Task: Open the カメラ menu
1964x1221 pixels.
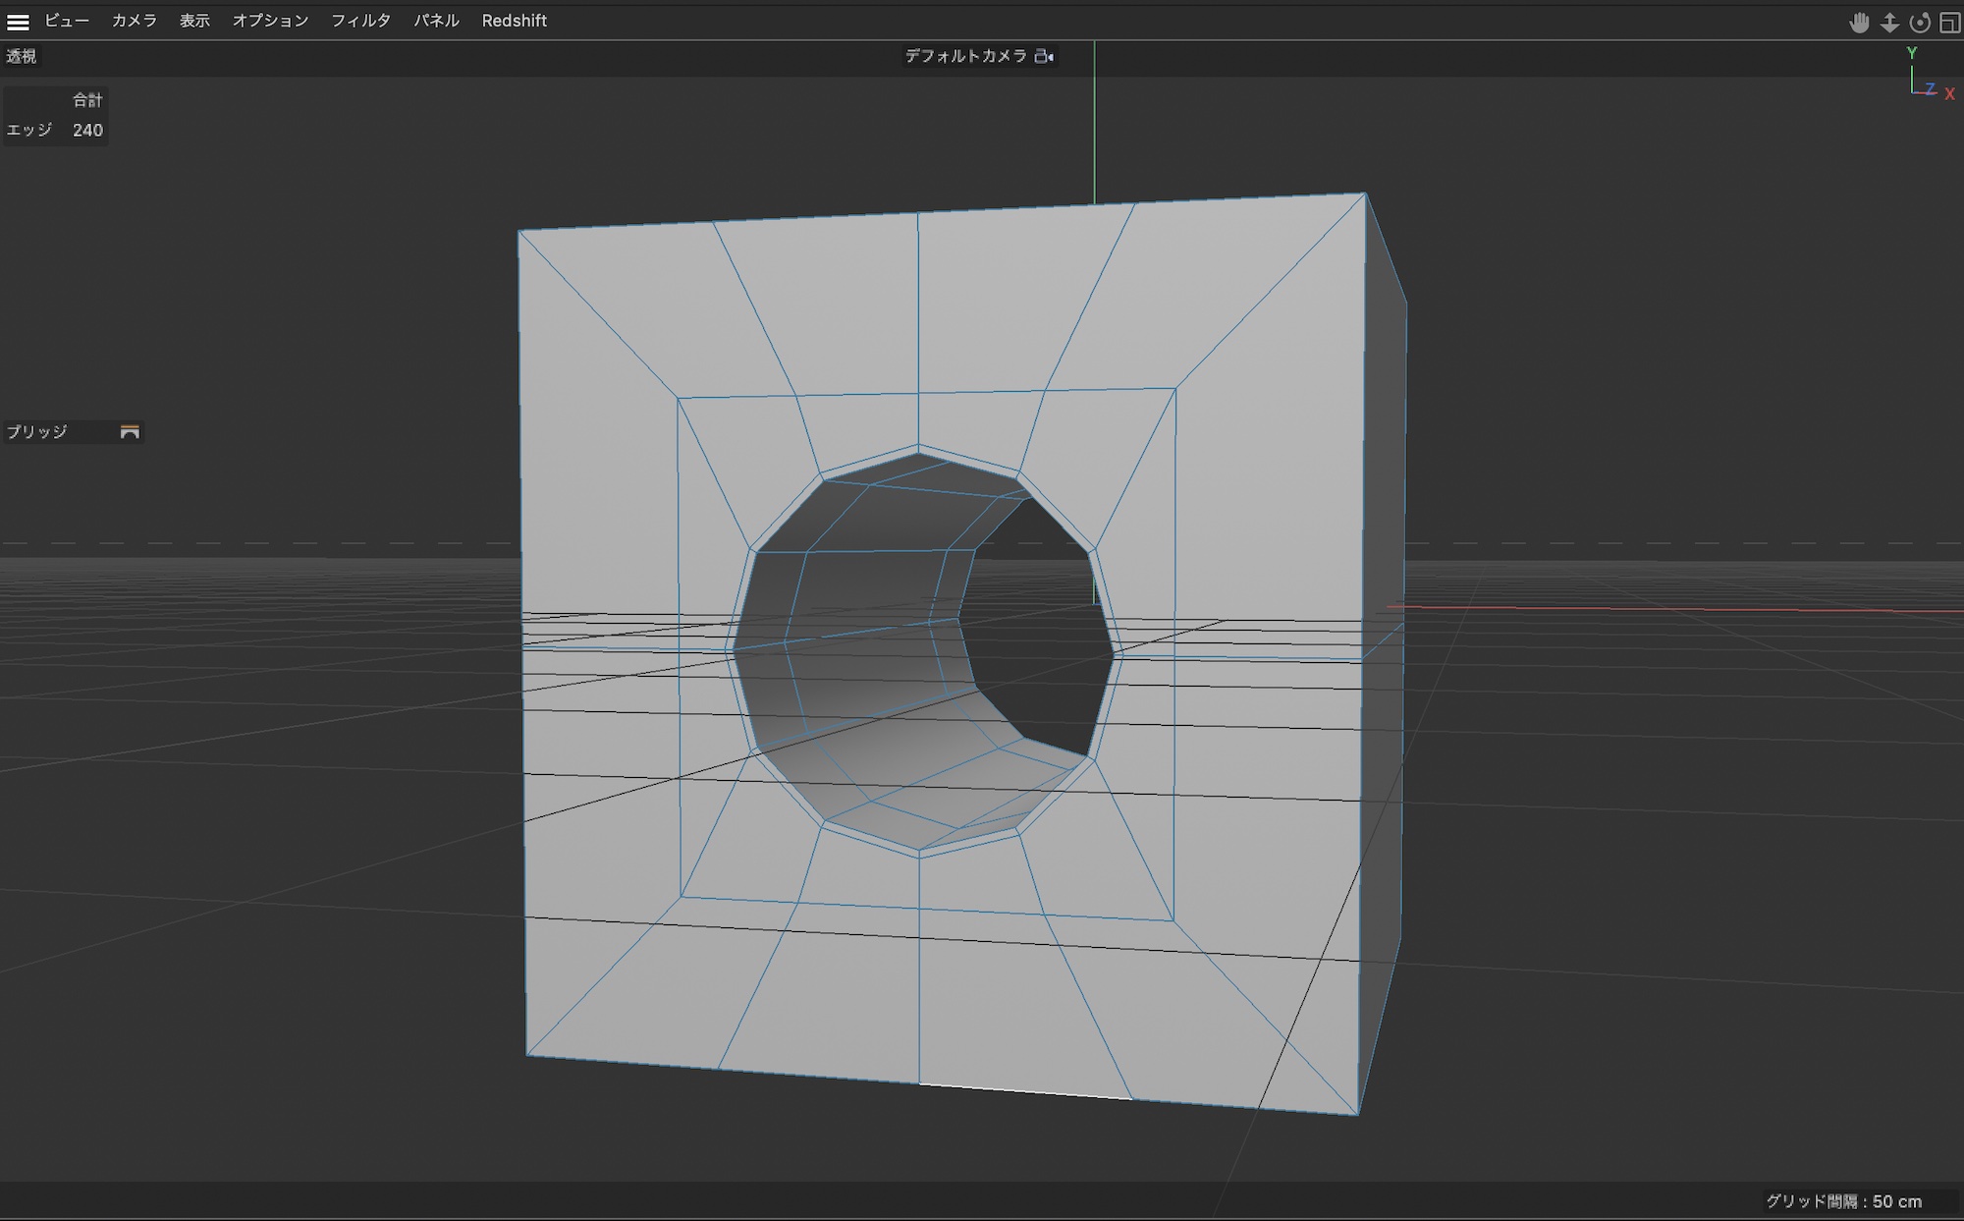Action: coord(135,21)
